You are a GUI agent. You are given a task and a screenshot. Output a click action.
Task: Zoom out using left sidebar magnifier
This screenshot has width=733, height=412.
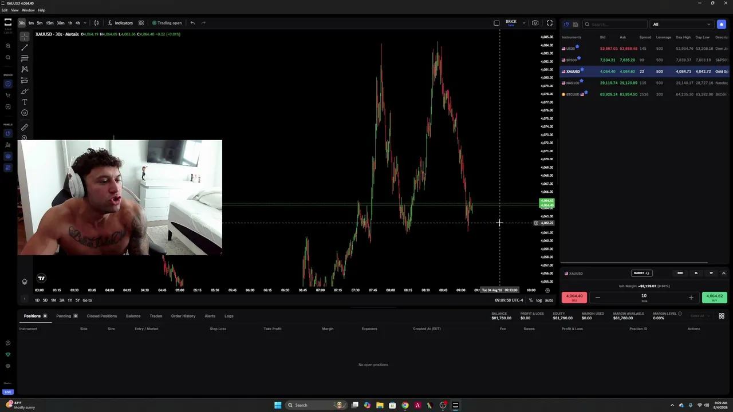pos(8,57)
